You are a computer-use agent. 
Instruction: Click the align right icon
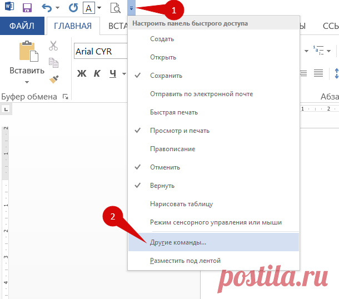point(303,73)
